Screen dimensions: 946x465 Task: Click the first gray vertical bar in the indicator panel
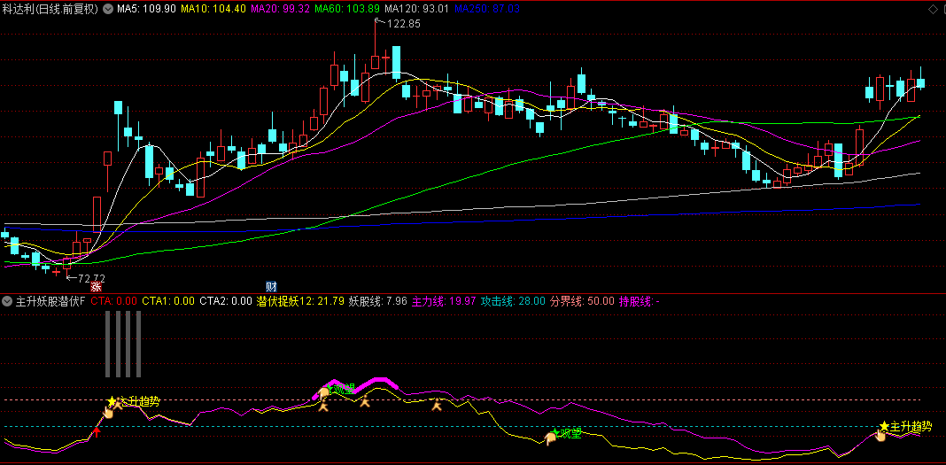point(108,345)
